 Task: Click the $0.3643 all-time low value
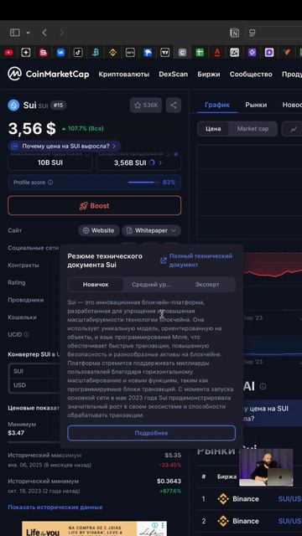(169, 482)
